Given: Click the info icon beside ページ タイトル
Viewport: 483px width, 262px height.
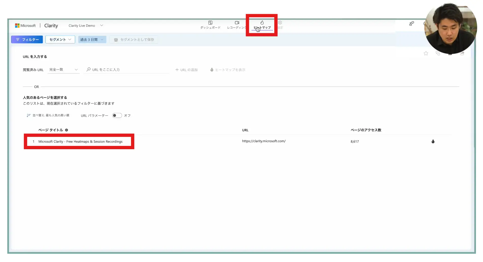Looking at the screenshot, I should pos(67,130).
